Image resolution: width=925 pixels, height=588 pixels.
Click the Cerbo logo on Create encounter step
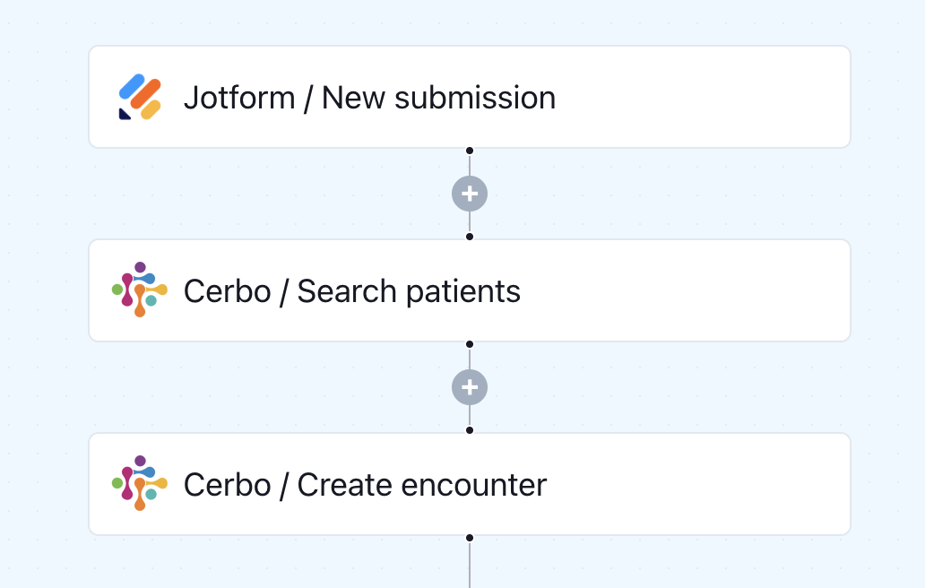point(140,483)
